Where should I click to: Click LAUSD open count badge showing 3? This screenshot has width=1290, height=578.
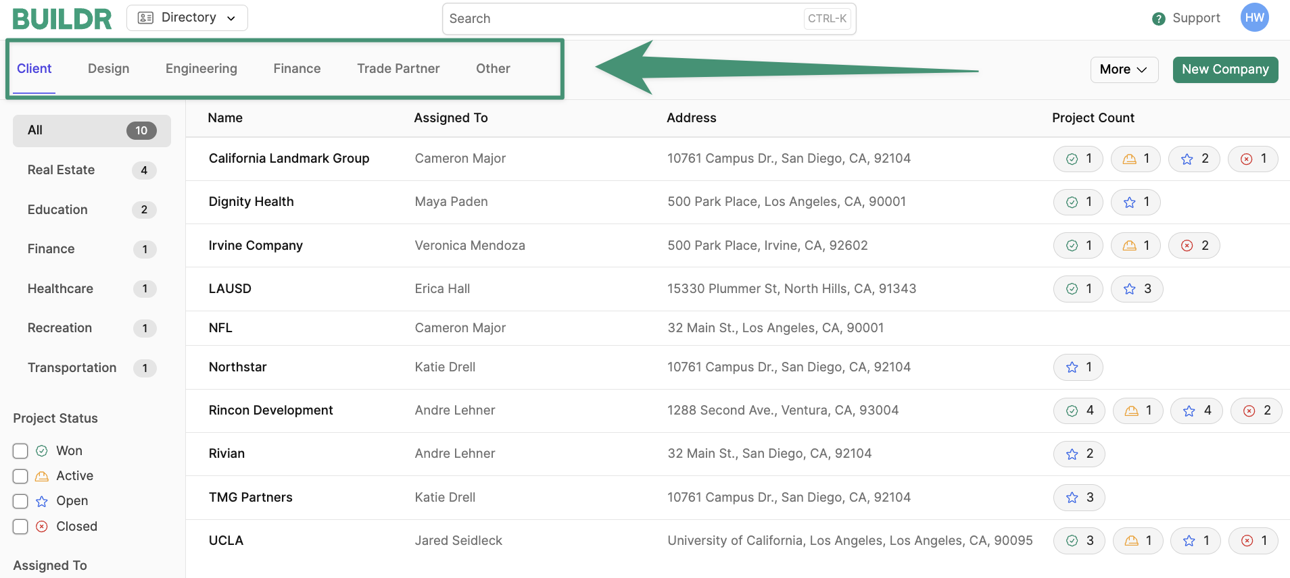(x=1137, y=289)
